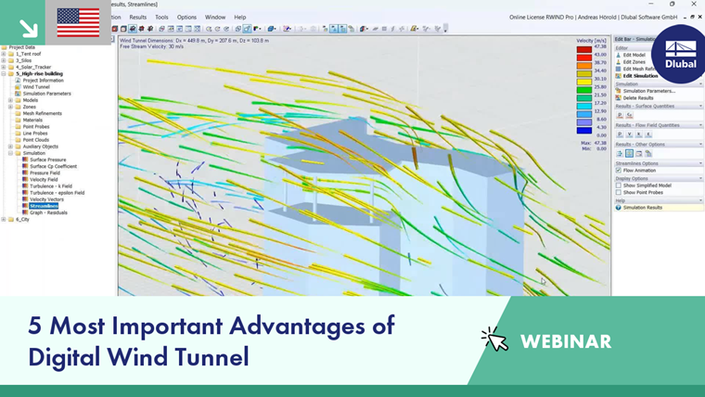The image size is (705, 397).
Task: Click Delete Results
Action: (638, 98)
